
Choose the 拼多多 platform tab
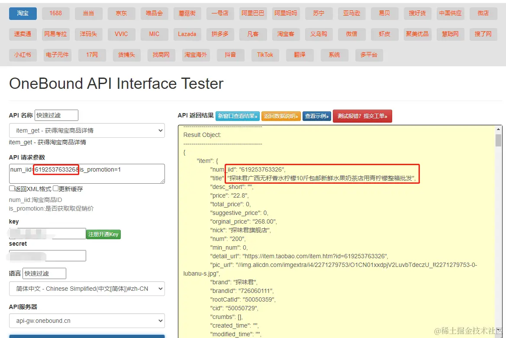tap(220, 34)
